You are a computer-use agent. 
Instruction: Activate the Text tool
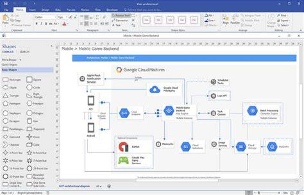(x=117, y=25)
